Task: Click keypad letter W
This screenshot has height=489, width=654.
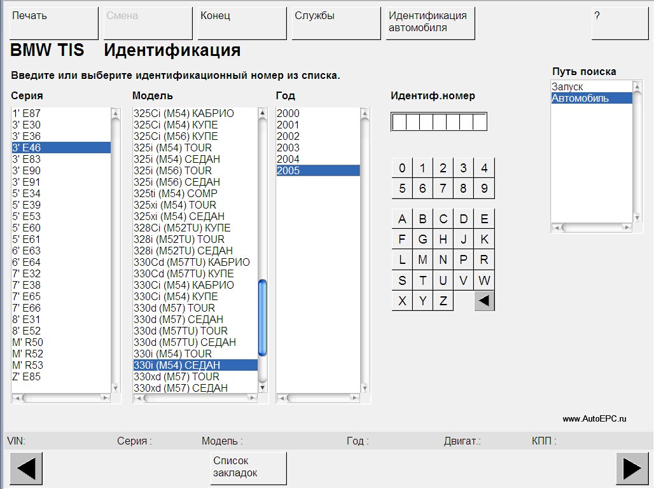Action: [x=484, y=280]
